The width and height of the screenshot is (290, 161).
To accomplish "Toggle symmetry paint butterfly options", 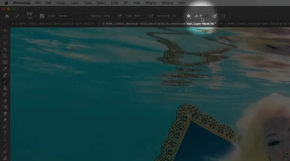I will click(223, 16).
